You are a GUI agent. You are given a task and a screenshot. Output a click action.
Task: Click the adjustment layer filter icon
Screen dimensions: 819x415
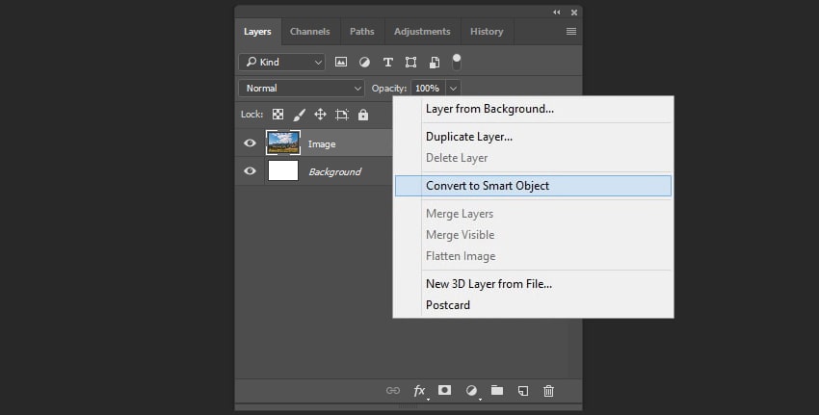pos(364,62)
